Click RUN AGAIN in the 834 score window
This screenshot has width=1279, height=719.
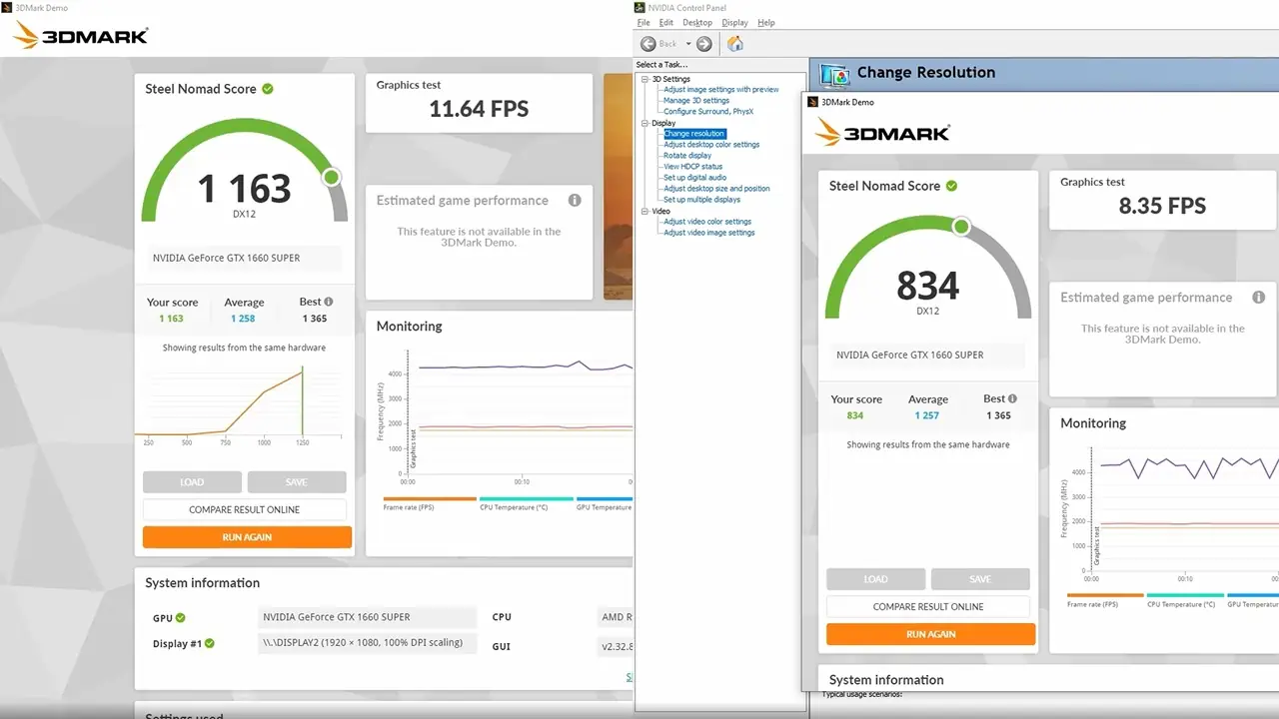[931, 634]
